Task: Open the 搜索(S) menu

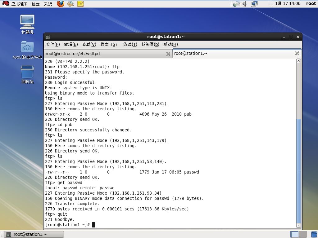Action: click(109, 44)
